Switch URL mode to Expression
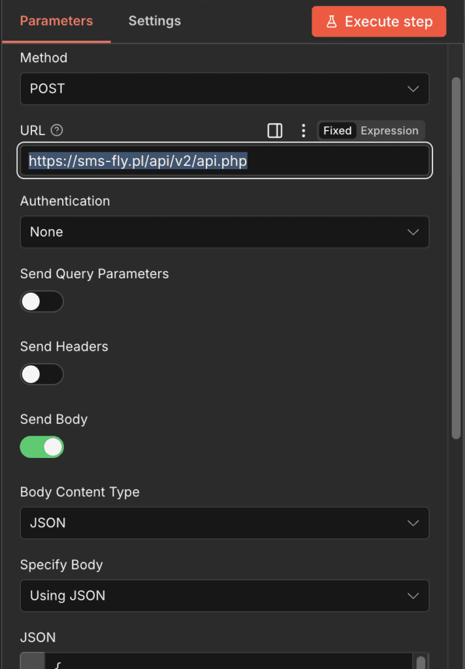The height and width of the screenshot is (669, 465). [389, 131]
